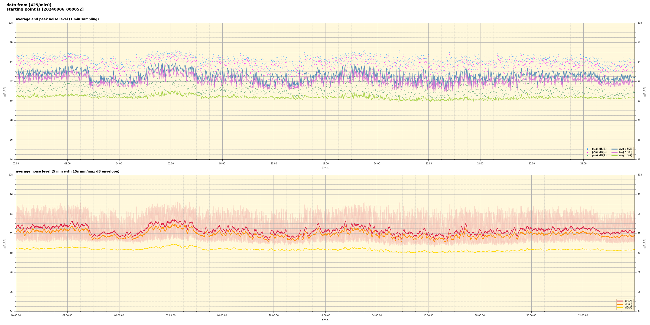Click the yellow dB(A) swatch in lower legend
Image resolution: width=650 pixels, height=325 pixels.
coord(620,307)
